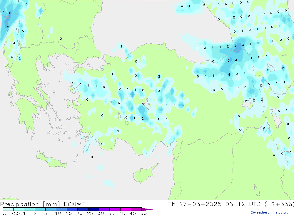Click the 1–2 mm legend color swatch
Screen dimensions: 294x215
point(29,209)
